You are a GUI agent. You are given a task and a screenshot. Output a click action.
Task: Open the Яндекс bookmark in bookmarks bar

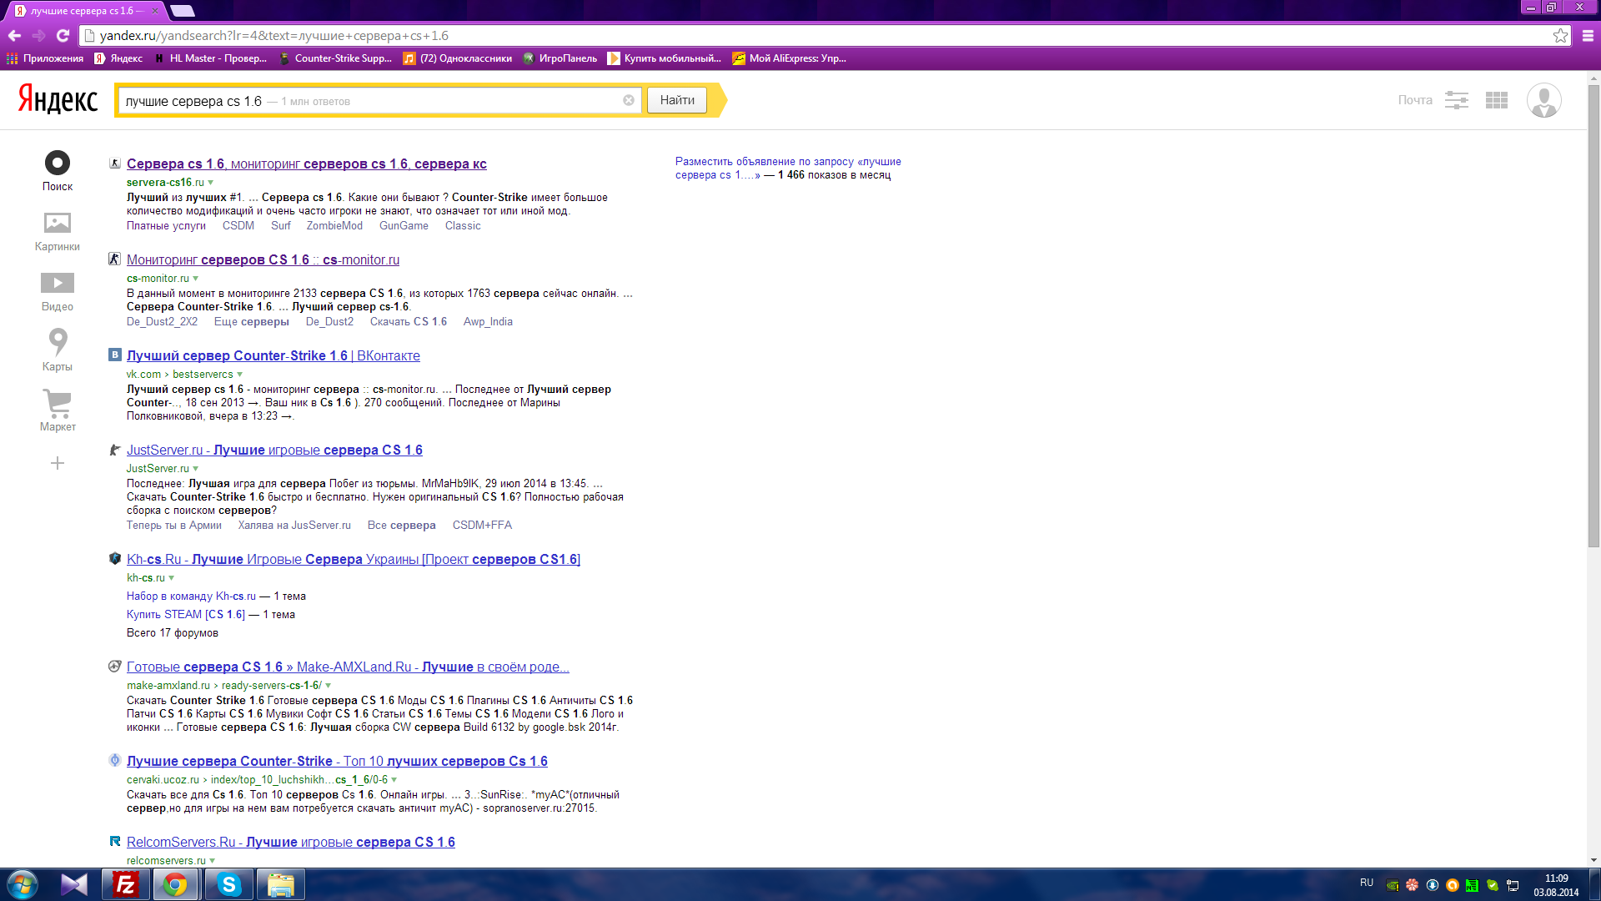point(118,58)
